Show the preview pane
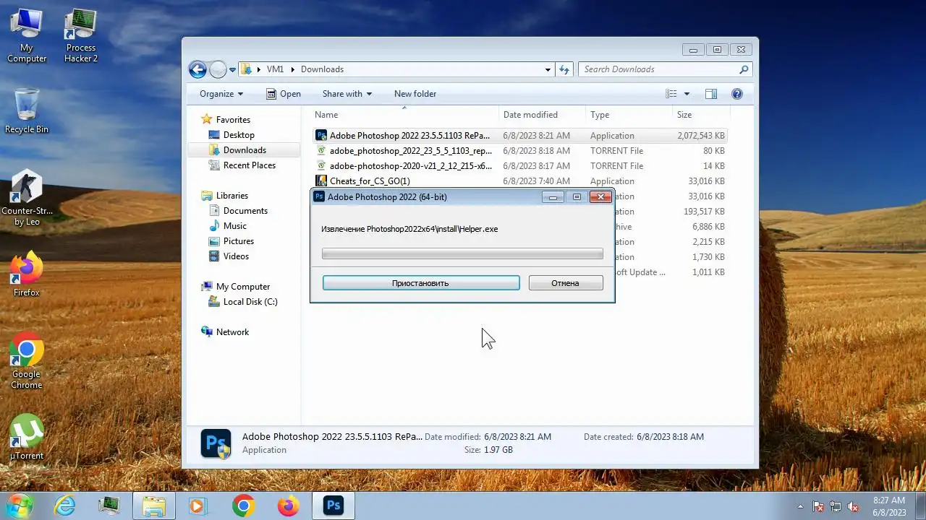Viewport: 926px width, 520px height. point(710,94)
